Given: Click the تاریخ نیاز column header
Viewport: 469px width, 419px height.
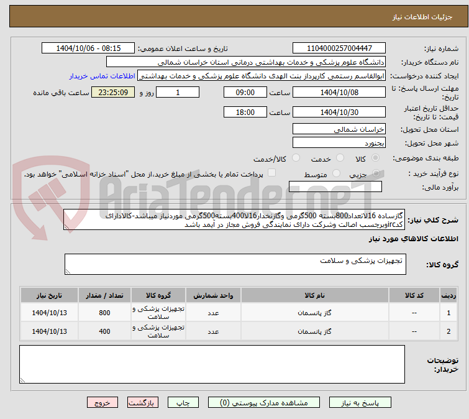Looking at the screenshot, I should pyautogui.click(x=49, y=295).
